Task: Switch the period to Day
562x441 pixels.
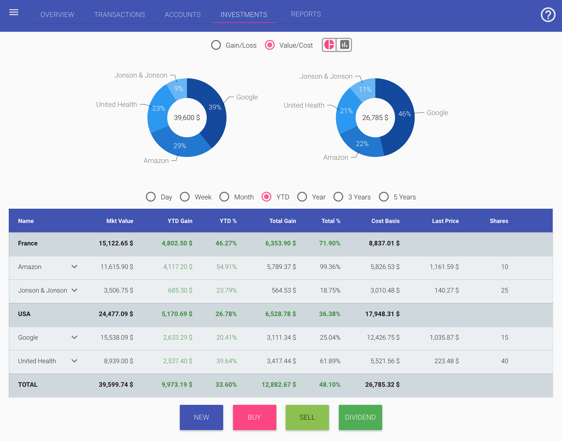Action: [x=151, y=197]
